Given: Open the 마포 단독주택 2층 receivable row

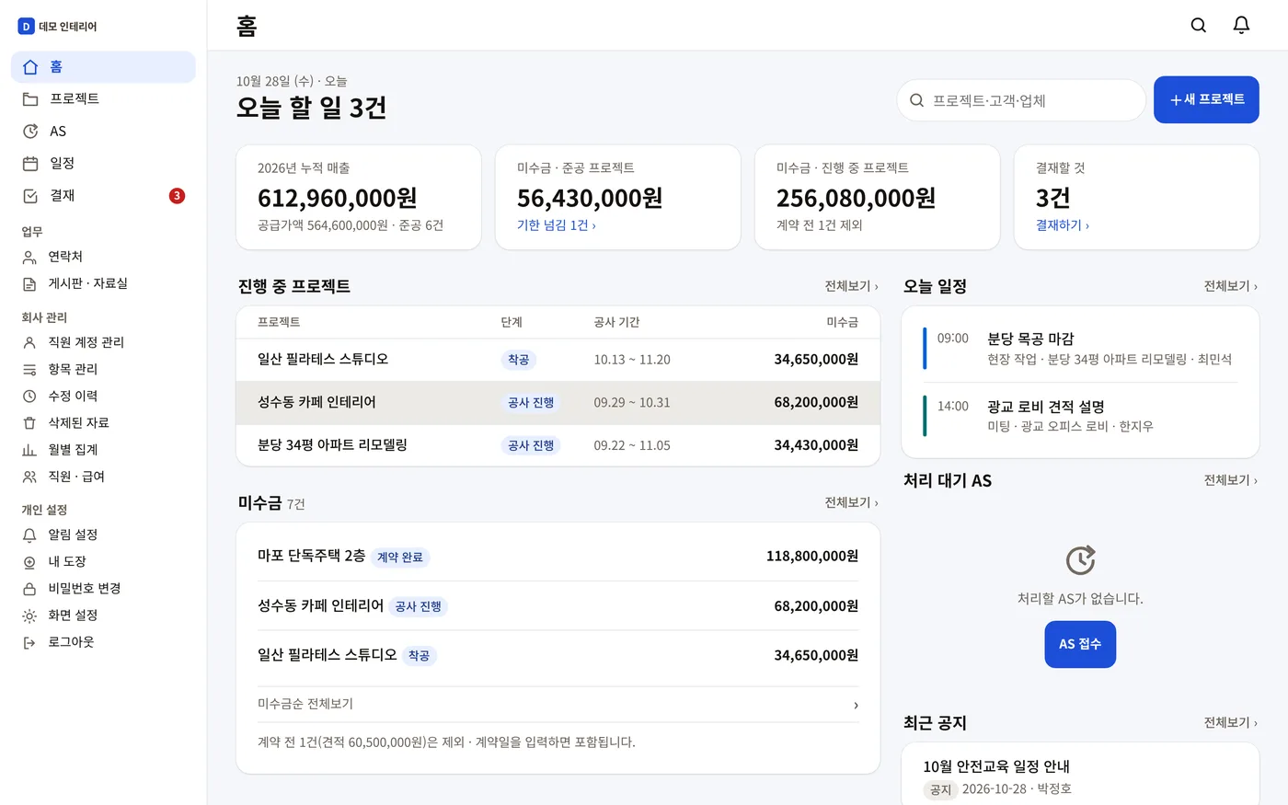Looking at the screenshot, I should tap(558, 557).
